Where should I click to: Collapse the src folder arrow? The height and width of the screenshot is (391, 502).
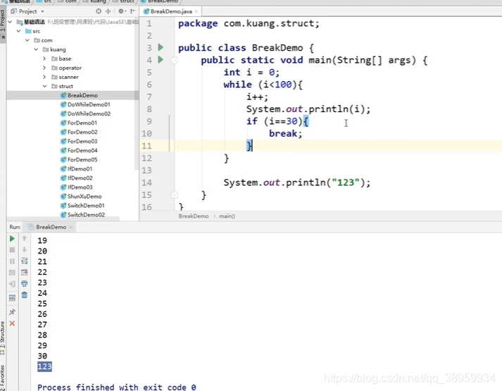point(18,31)
